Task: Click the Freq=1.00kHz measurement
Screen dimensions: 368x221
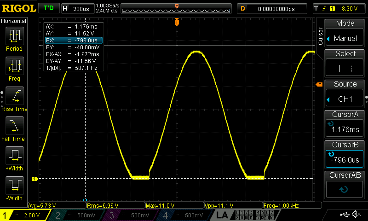Action: click(293, 205)
